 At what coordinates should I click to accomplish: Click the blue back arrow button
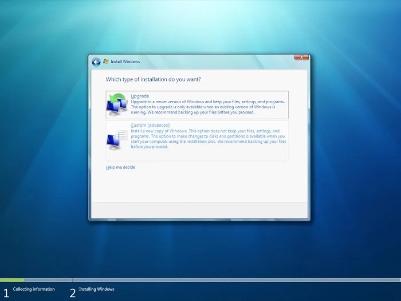tap(96, 62)
